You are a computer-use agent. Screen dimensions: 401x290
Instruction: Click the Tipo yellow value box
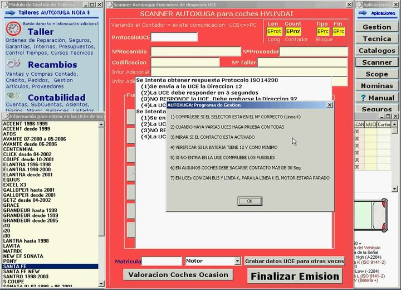322,31
